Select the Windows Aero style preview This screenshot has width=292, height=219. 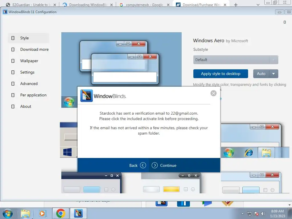click(121, 59)
